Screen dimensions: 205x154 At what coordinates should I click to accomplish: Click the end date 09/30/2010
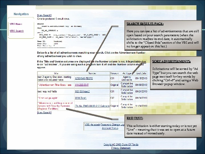coord(141,85)
